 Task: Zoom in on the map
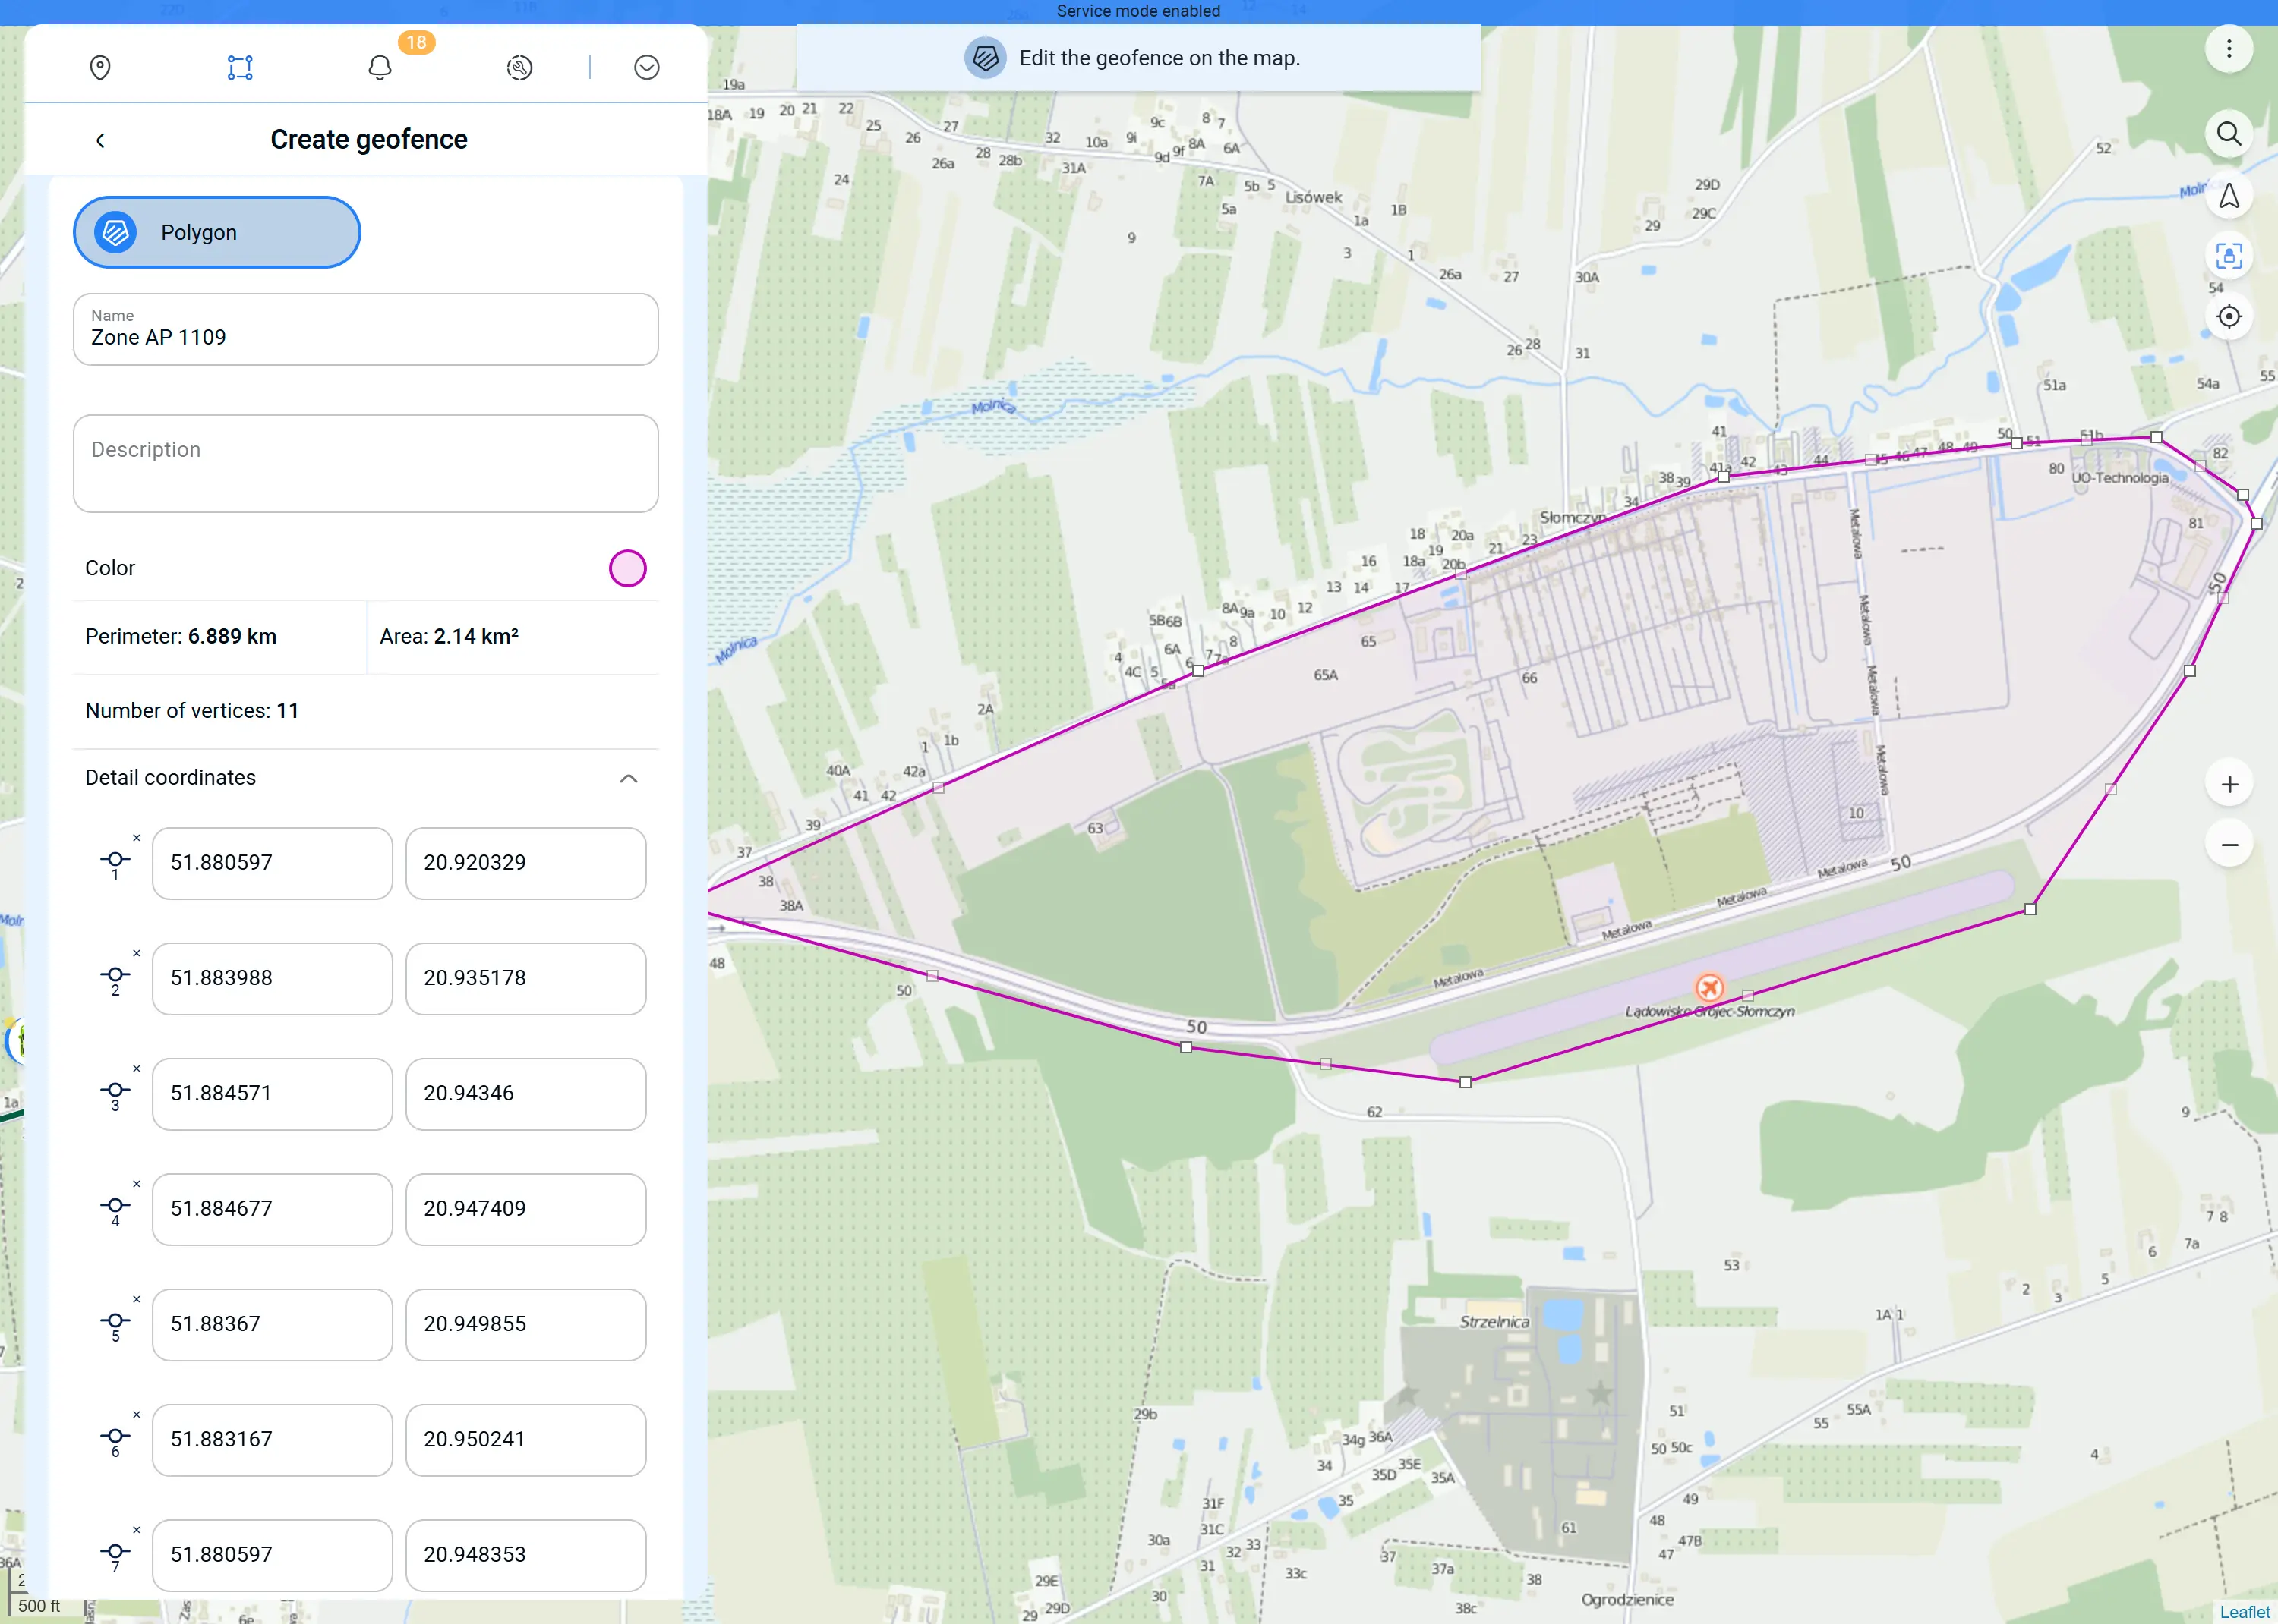pos(2231,783)
